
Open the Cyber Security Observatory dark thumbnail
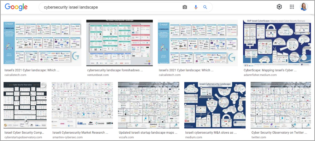pos(25,105)
